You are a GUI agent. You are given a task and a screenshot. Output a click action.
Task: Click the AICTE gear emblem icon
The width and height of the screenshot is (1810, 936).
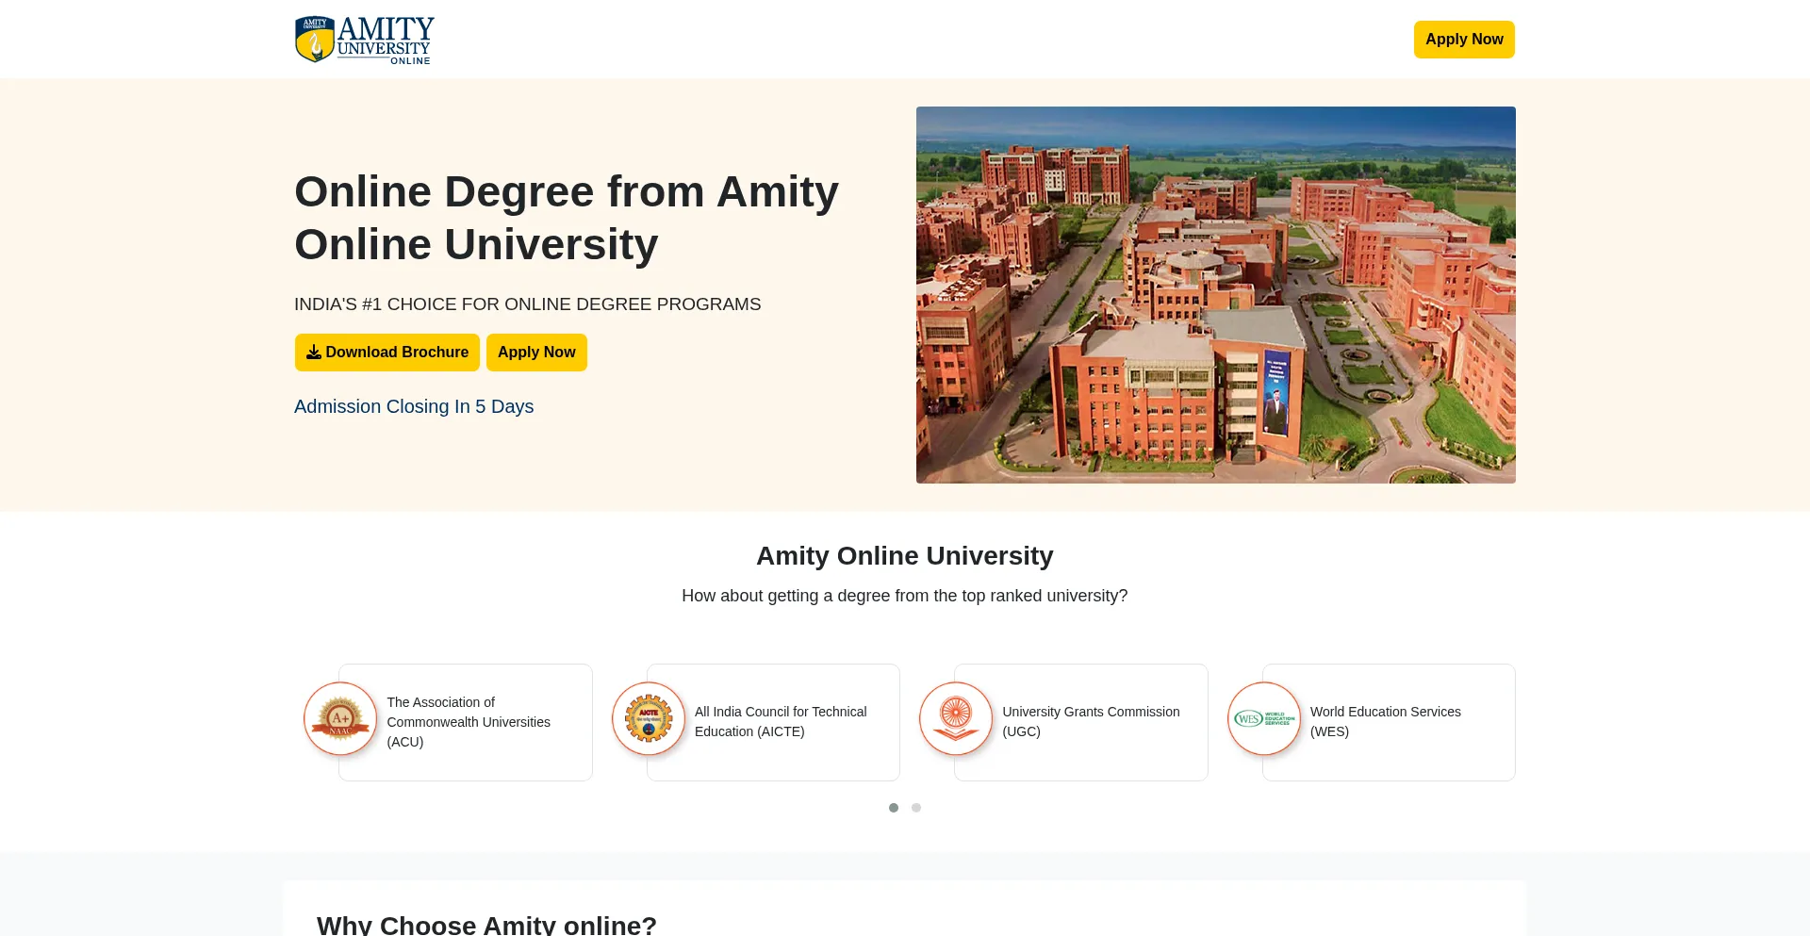coord(649,719)
